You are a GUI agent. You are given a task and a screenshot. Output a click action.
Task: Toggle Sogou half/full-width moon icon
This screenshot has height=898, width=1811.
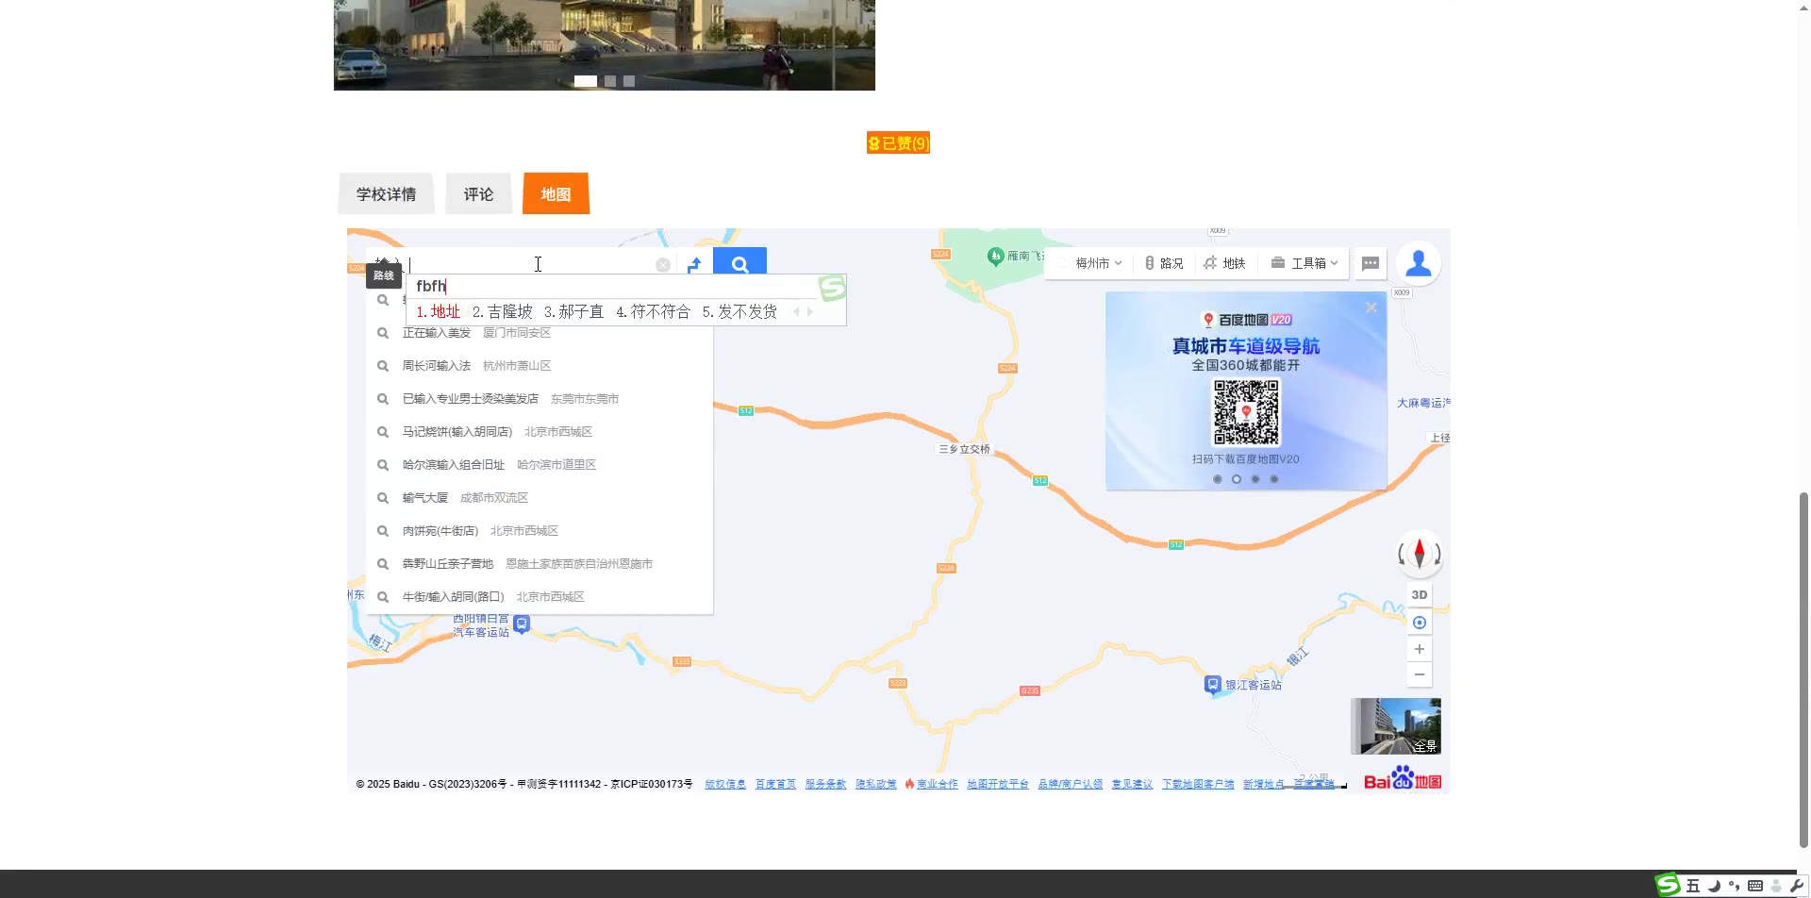(1714, 886)
